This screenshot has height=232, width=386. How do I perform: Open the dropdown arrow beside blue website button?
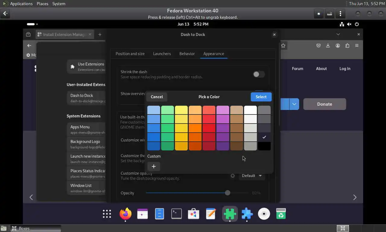[x=294, y=104]
